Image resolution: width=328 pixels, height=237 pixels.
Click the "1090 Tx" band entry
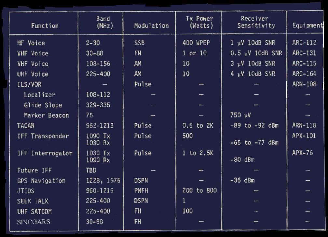(x=98, y=136)
